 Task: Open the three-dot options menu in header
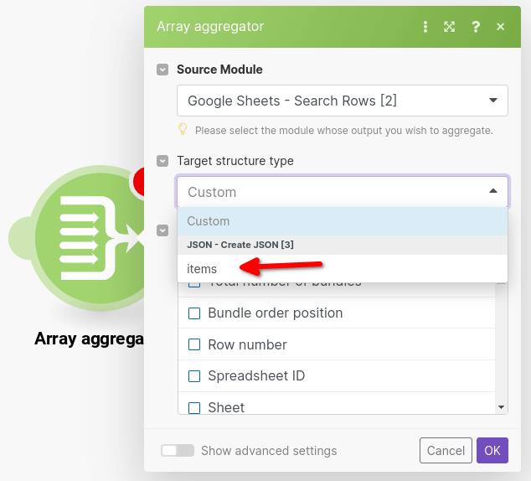(x=425, y=27)
